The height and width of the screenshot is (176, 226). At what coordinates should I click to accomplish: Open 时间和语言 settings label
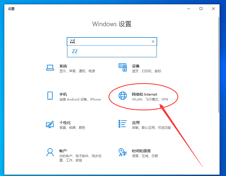click(141, 151)
